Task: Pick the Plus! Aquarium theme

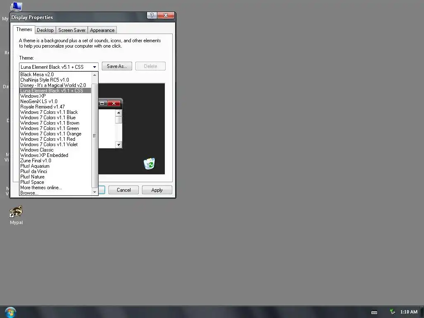Action: (55, 166)
